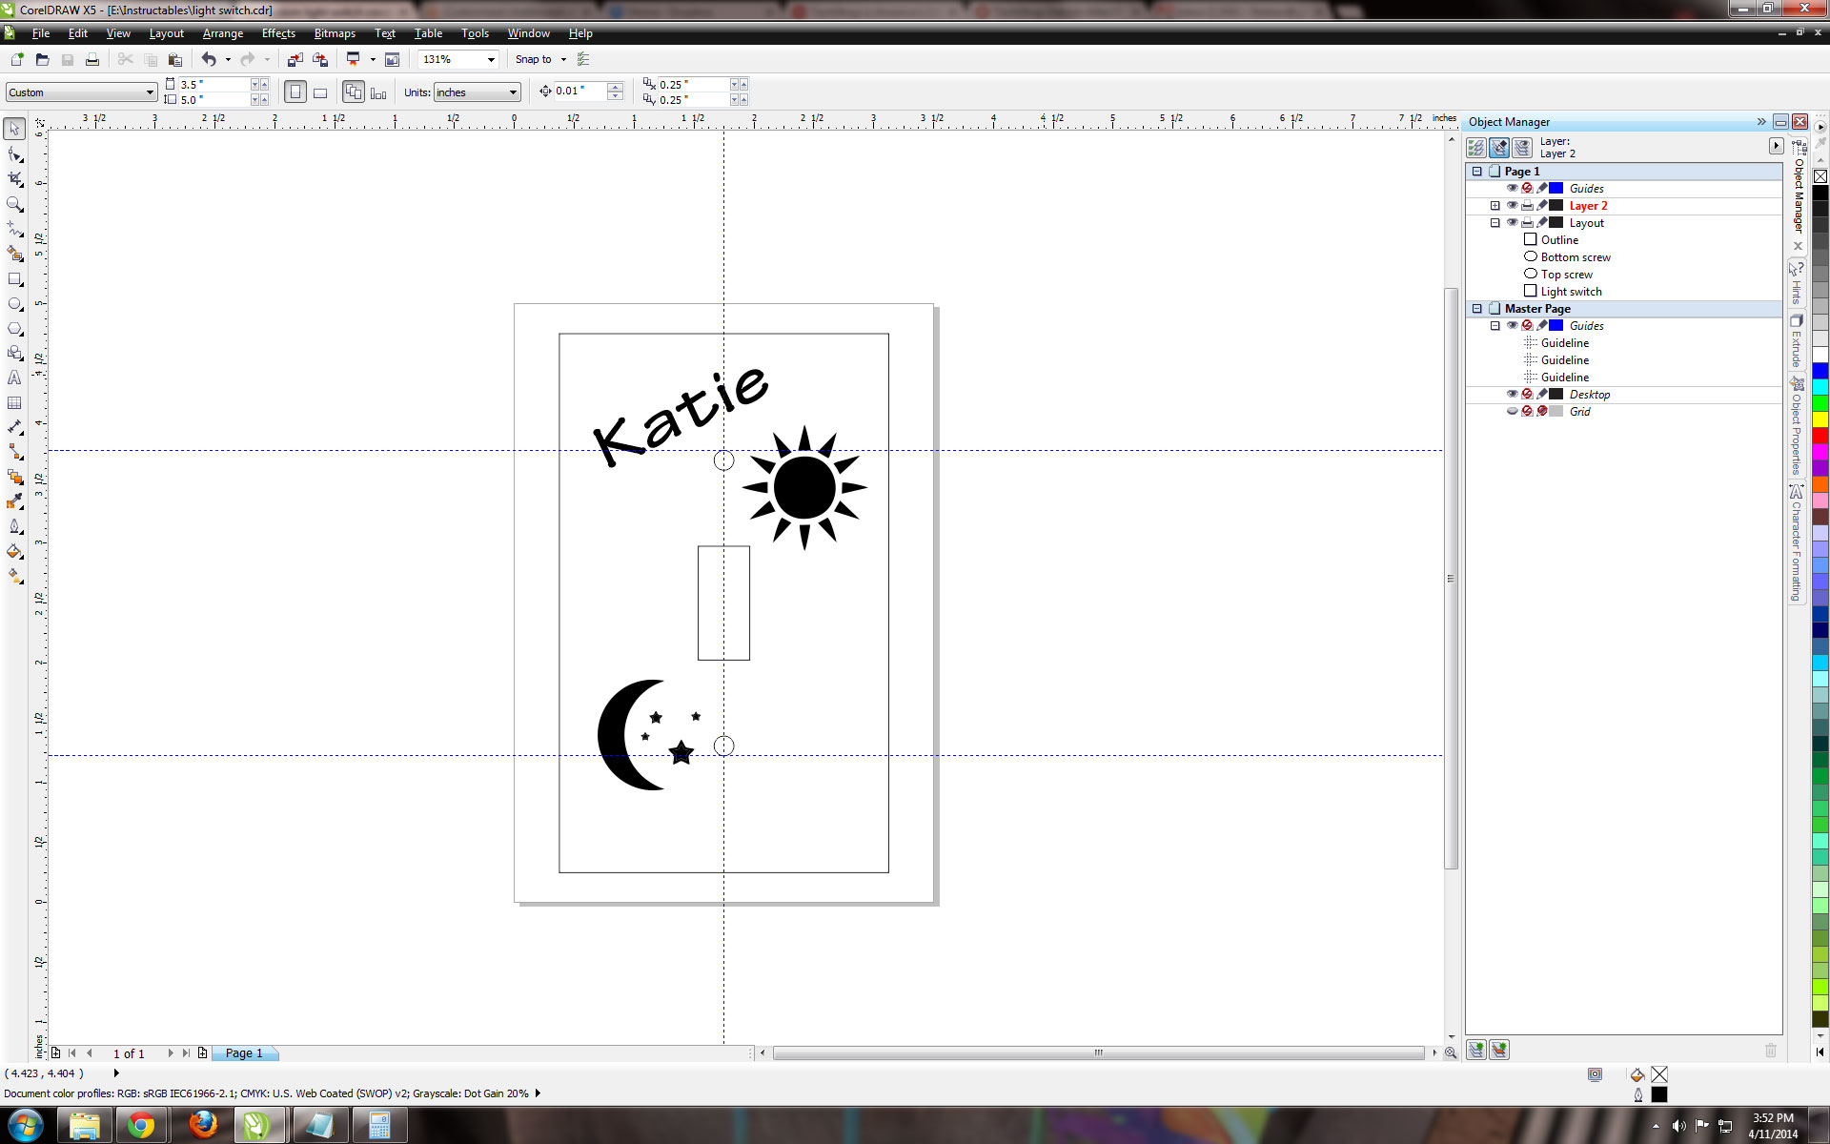Open the zoom level dropdown
This screenshot has height=1144, width=1830.
click(x=491, y=59)
